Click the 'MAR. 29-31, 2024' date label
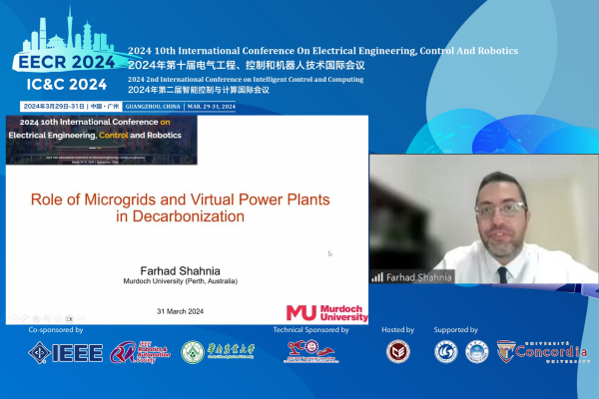The width and height of the screenshot is (599, 399). click(212, 107)
